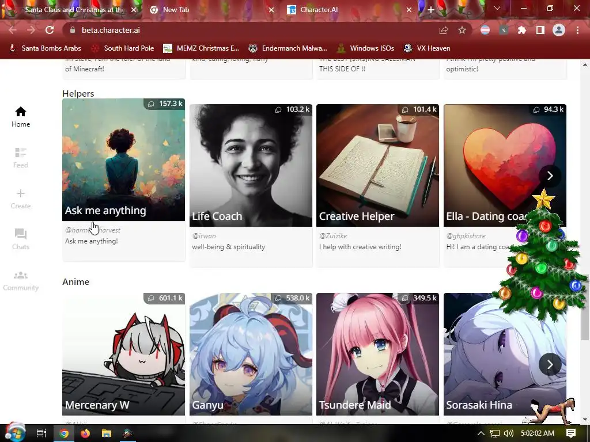The width and height of the screenshot is (590, 442).
Task: Open the network icon in system tray
Action: pos(495,433)
